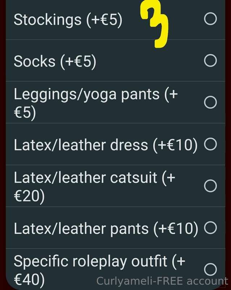Choose the Latex/leather pants radio button
The height and width of the screenshot is (290, 231).
210,228
